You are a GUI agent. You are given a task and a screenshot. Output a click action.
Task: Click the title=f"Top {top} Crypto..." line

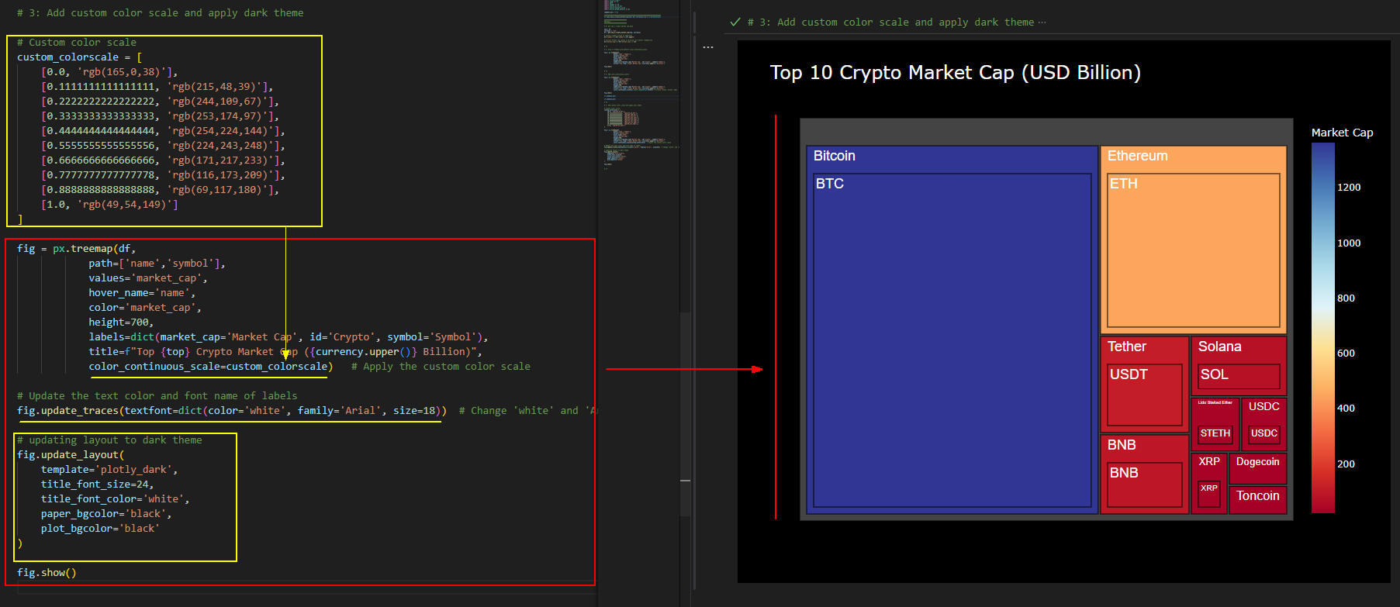pos(285,352)
